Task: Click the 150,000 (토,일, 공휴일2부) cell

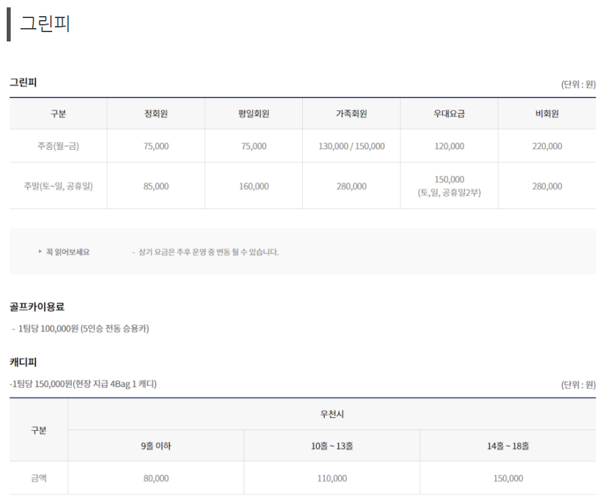Action: [449, 186]
